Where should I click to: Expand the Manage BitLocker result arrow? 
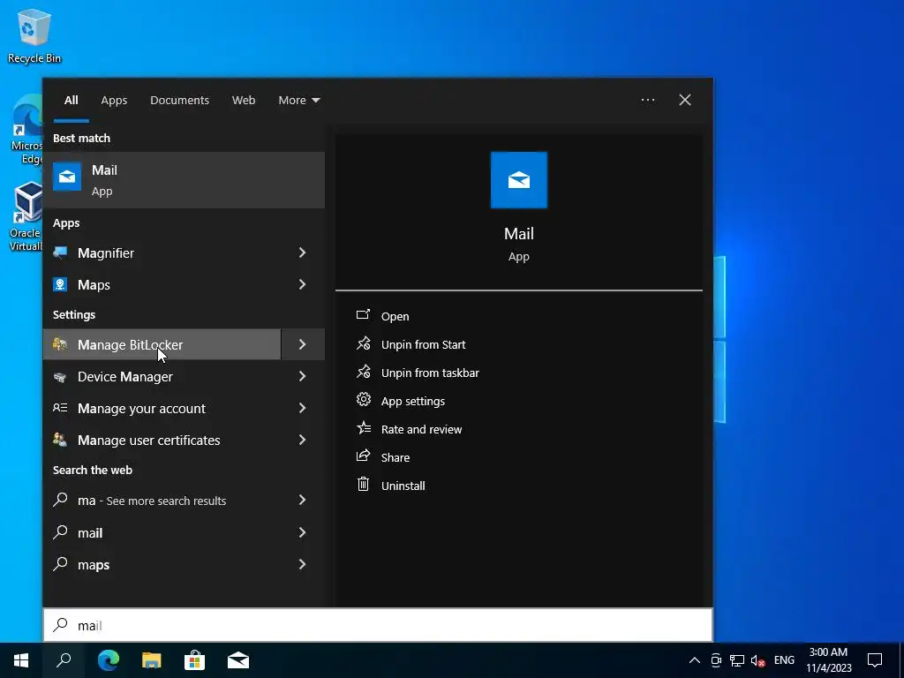click(303, 344)
